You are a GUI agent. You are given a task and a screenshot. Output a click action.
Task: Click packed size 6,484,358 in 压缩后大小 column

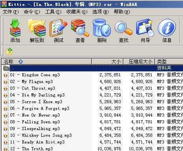click(x=142, y=135)
